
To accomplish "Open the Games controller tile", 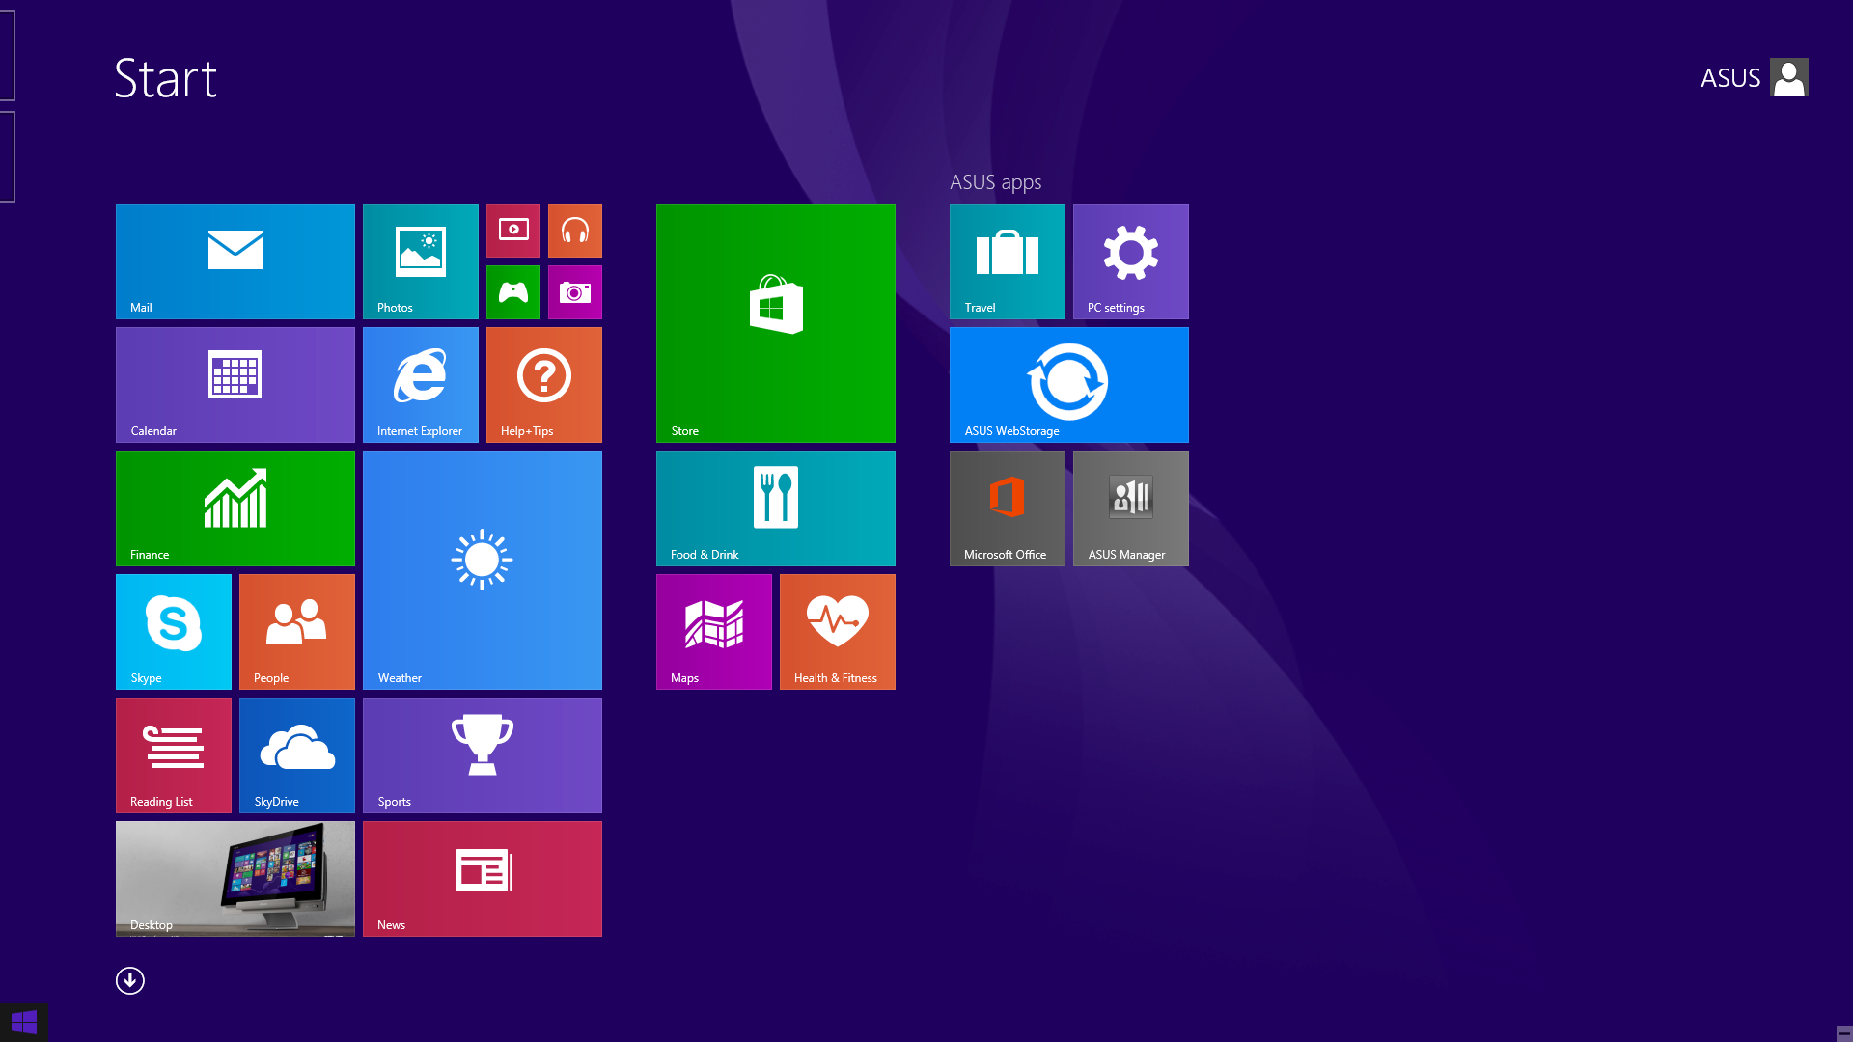I will pyautogui.click(x=513, y=292).
